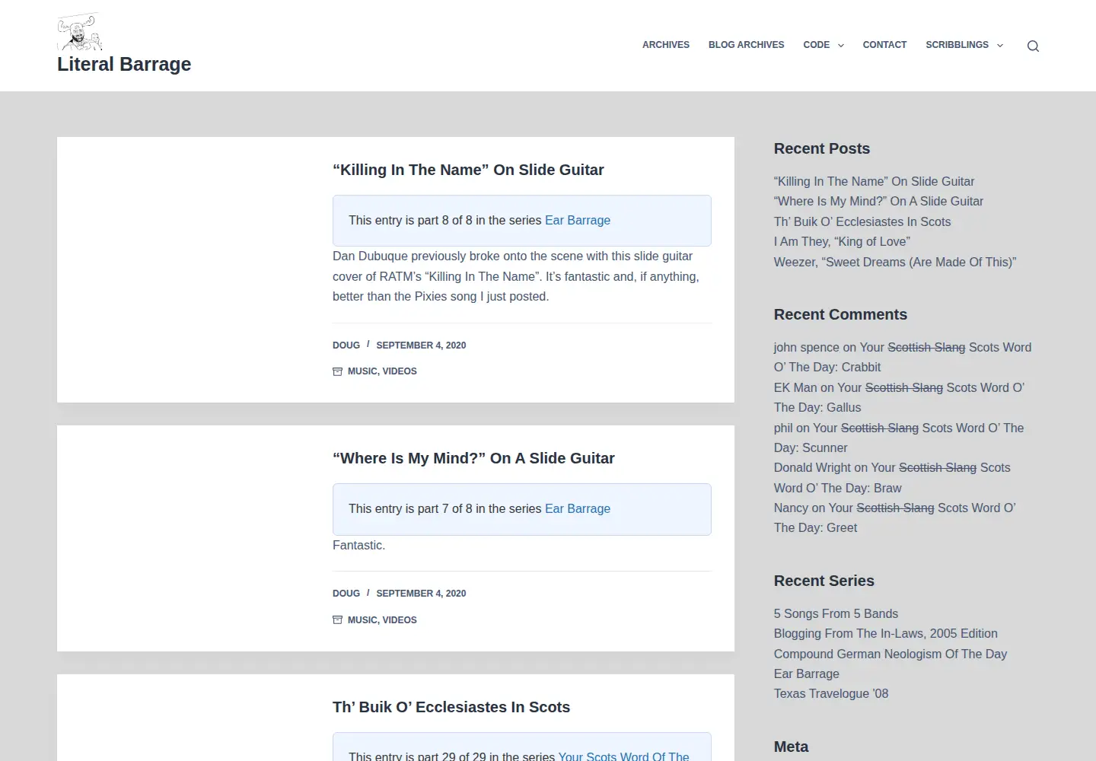Image resolution: width=1096 pixels, height=761 pixels.
Task: Click the "Fantastic." post excerpt
Action: (x=358, y=545)
